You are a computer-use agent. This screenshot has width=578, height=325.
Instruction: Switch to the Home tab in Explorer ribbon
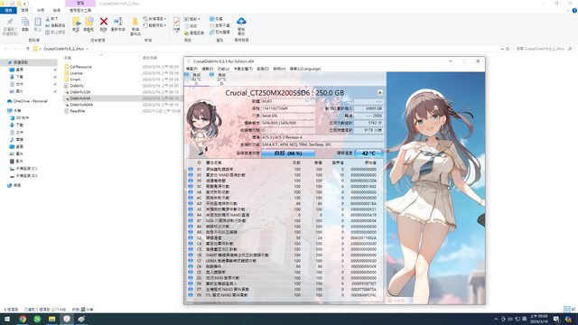pyautogui.click(x=24, y=10)
